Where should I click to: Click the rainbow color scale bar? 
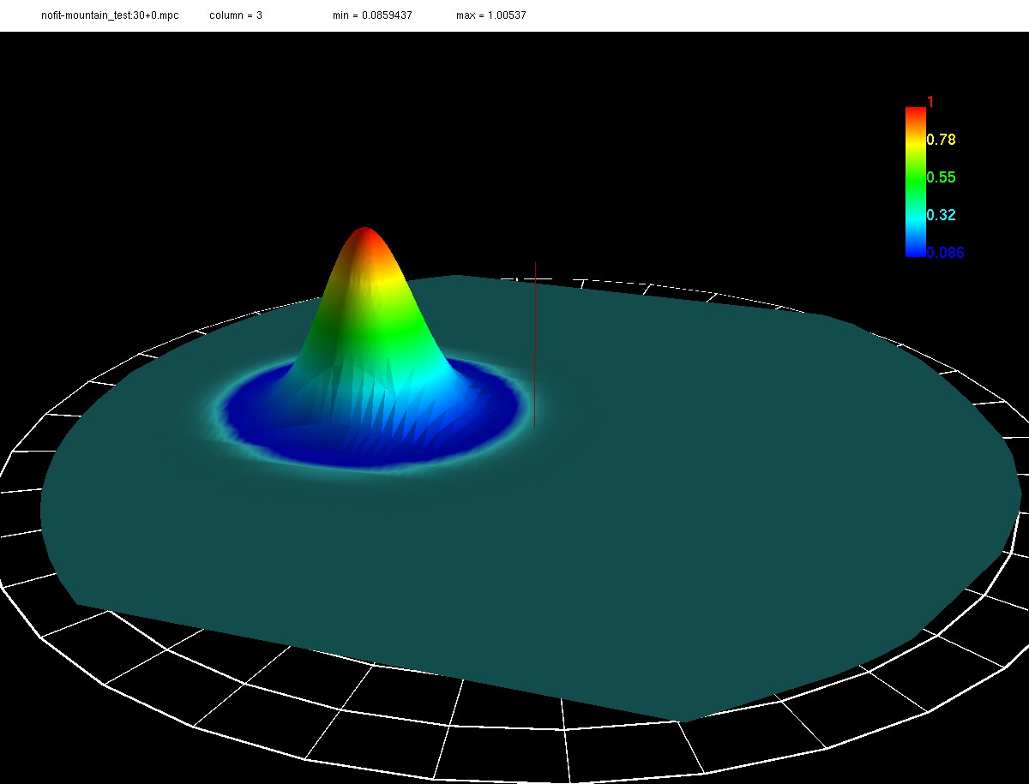[x=915, y=182]
